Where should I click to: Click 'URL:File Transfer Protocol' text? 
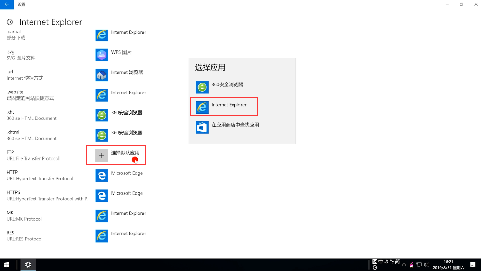click(x=33, y=158)
